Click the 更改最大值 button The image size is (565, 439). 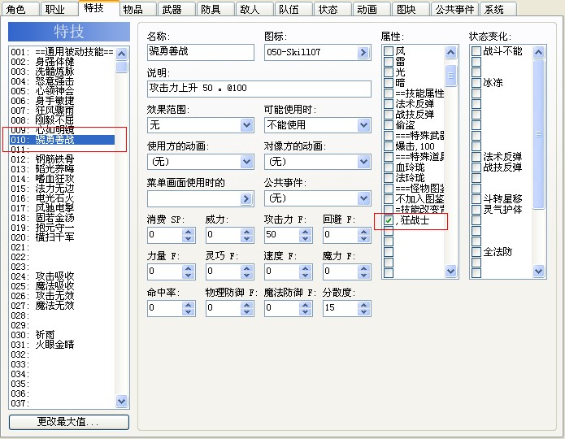point(69,422)
